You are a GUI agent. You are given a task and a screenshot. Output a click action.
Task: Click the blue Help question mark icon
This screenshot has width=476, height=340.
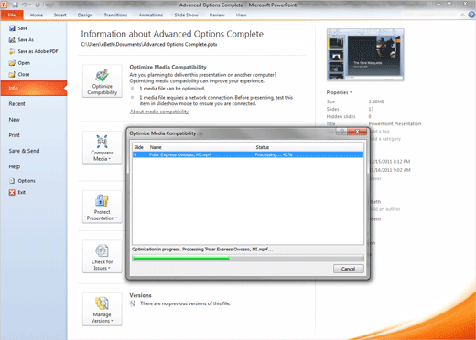(x=471, y=15)
